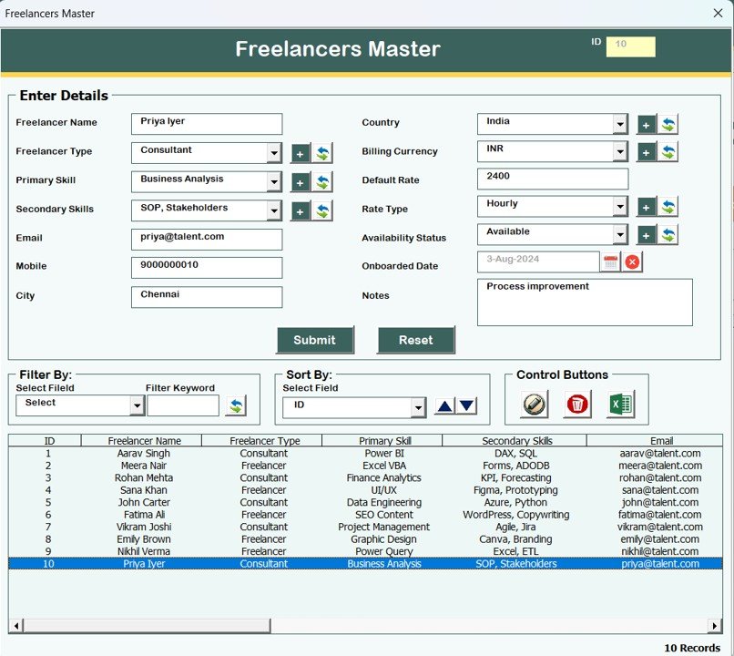Open the Excel export icon
This screenshot has width=734, height=656.
click(x=622, y=404)
